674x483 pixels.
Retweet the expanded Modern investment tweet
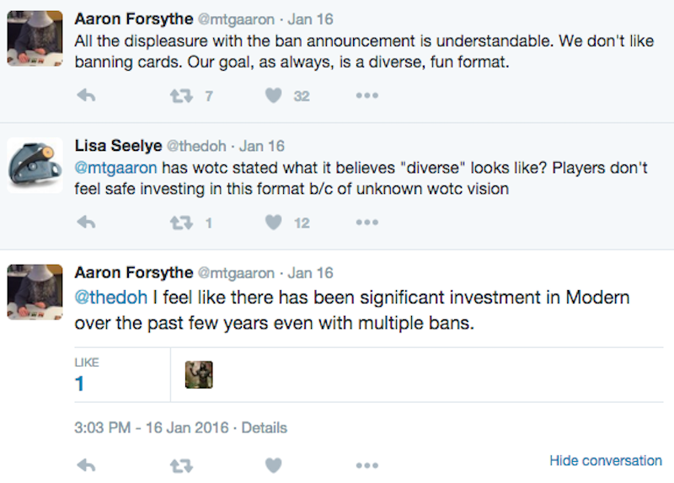coord(181,466)
